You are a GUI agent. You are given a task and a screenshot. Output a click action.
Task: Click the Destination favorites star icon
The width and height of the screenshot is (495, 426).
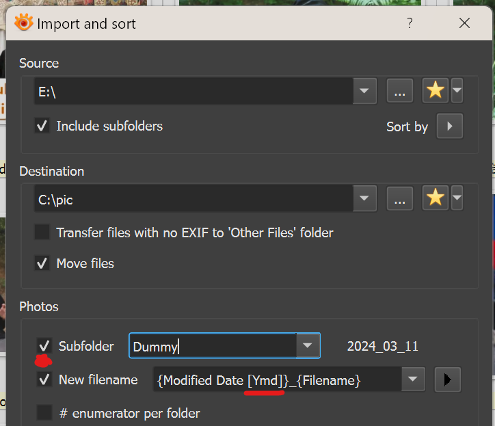tap(435, 198)
